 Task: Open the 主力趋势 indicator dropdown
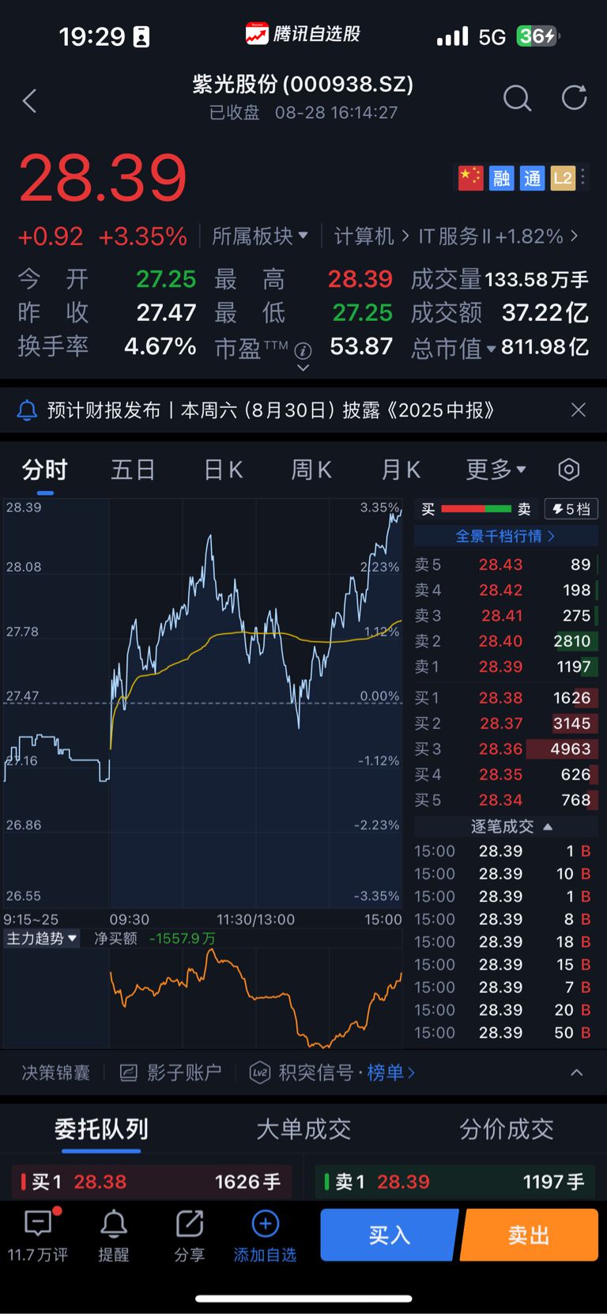click(41, 938)
